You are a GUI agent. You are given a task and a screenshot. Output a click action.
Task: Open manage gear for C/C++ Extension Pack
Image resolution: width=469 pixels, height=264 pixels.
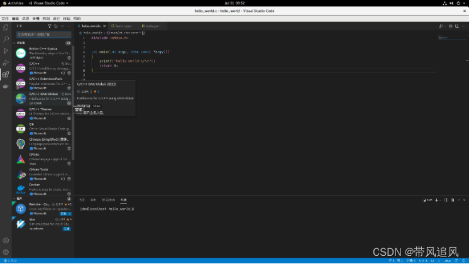point(69,88)
